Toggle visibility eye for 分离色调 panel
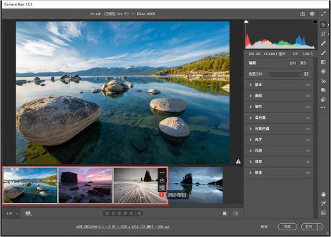This screenshot has width=331, height=237. (x=308, y=129)
